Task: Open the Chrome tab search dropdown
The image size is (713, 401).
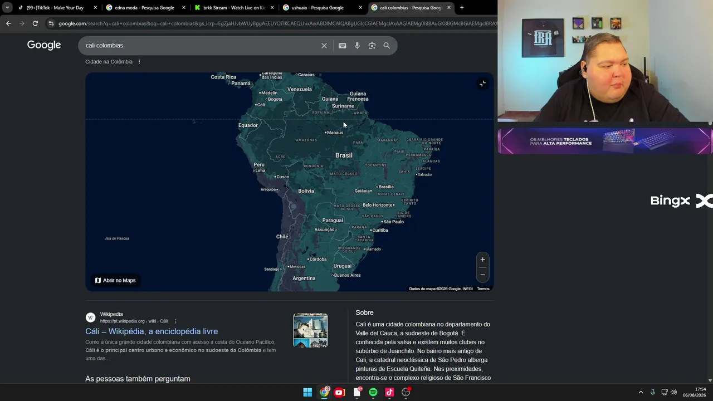Action: click(7, 8)
